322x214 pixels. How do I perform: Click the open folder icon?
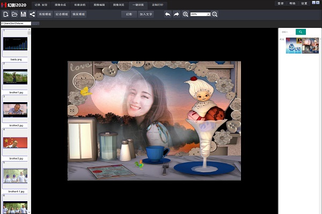14,14
